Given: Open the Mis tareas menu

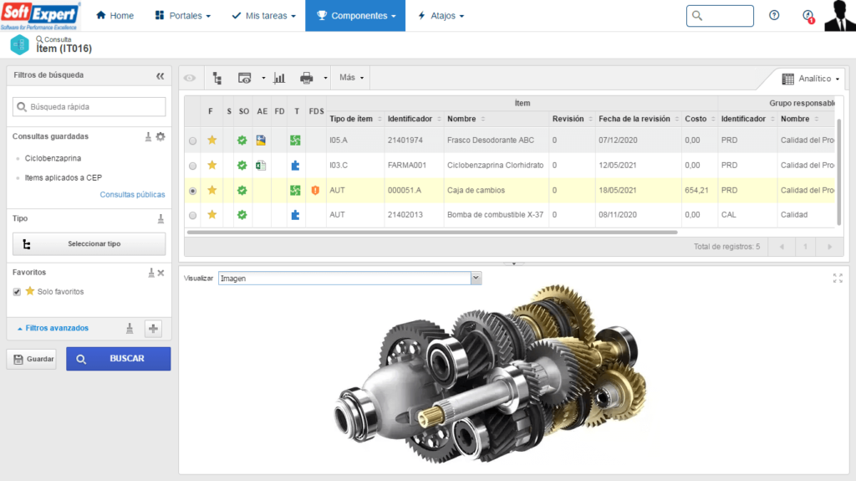Looking at the screenshot, I should pyautogui.click(x=263, y=15).
